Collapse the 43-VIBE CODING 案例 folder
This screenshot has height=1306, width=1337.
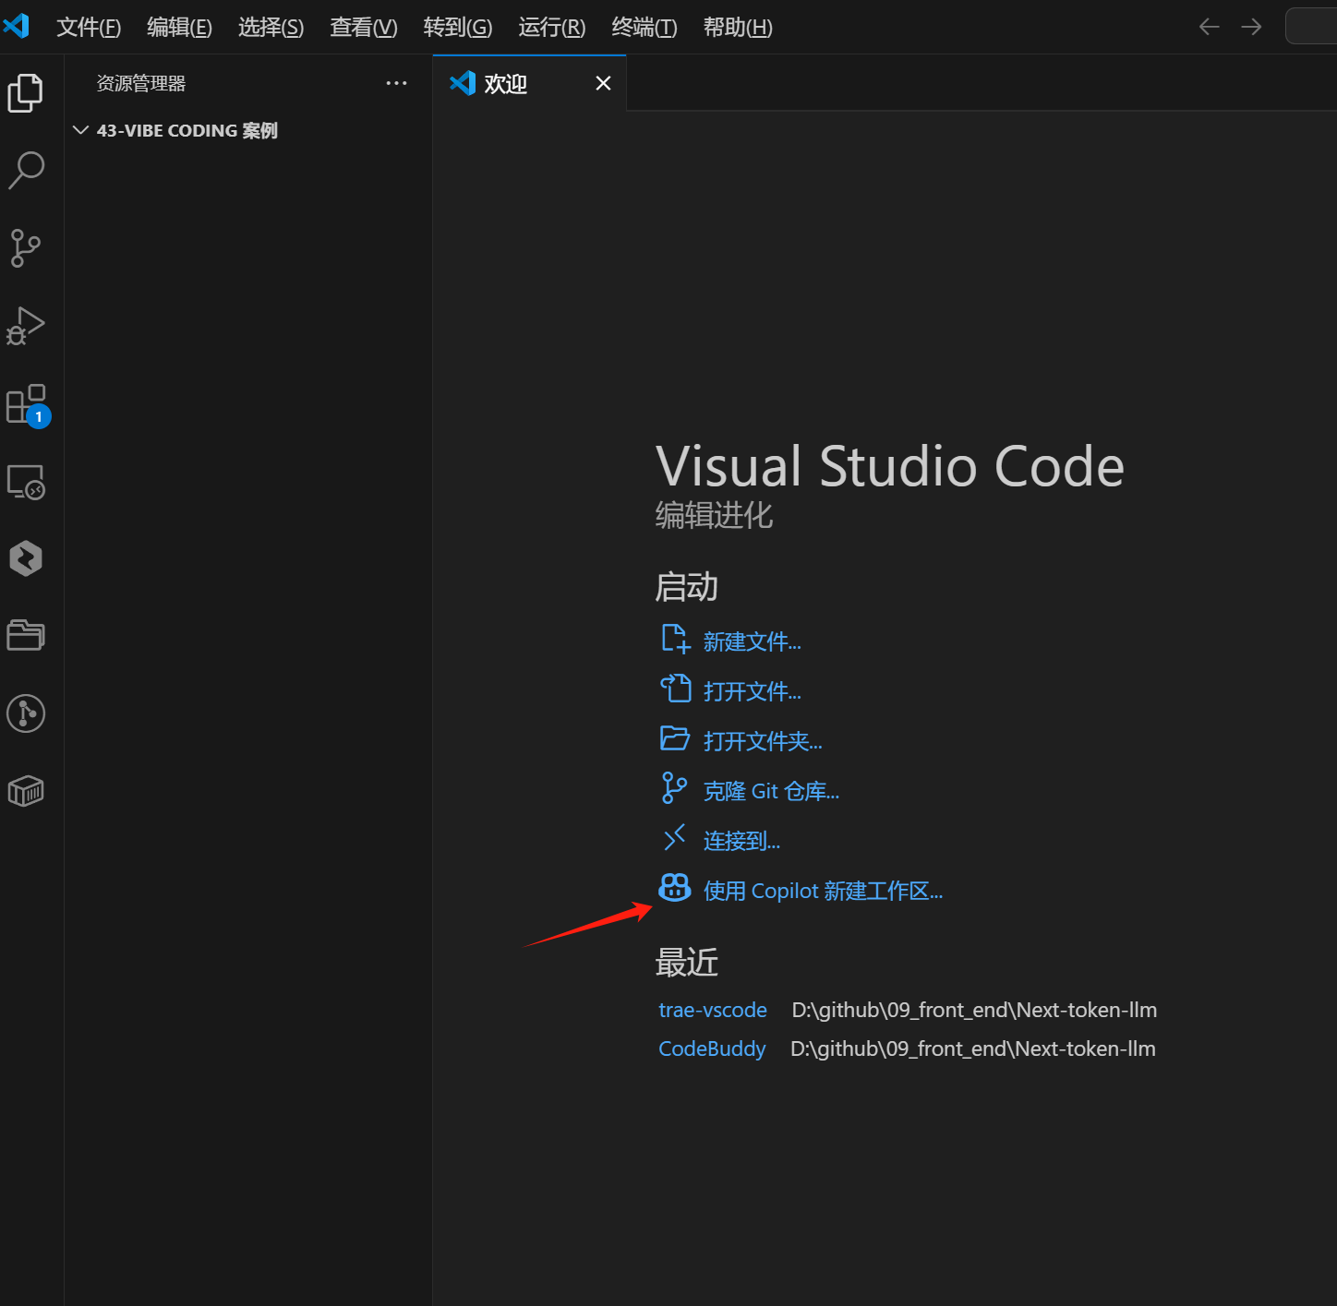81,130
